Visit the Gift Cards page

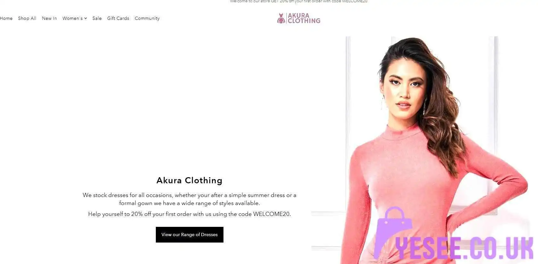(x=118, y=18)
